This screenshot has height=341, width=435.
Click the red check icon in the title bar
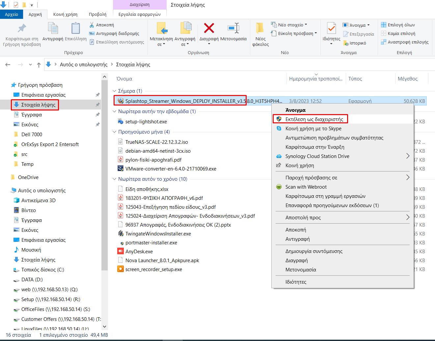tap(16, 5)
